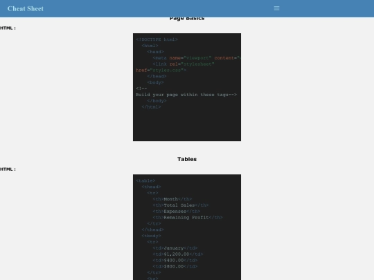Click the href="styles.css" code line

(x=161, y=71)
